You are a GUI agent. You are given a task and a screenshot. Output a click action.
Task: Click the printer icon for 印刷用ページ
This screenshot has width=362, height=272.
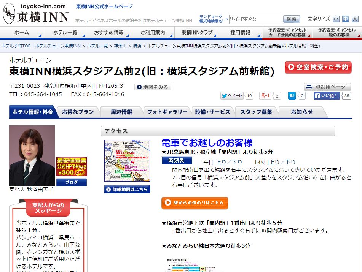[309, 87]
